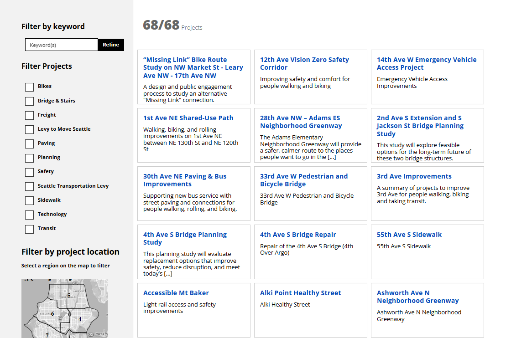This screenshot has height=338, width=511.
Task: Enable Seattle Transportation Levy filter
Action: [x=29, y=186]
